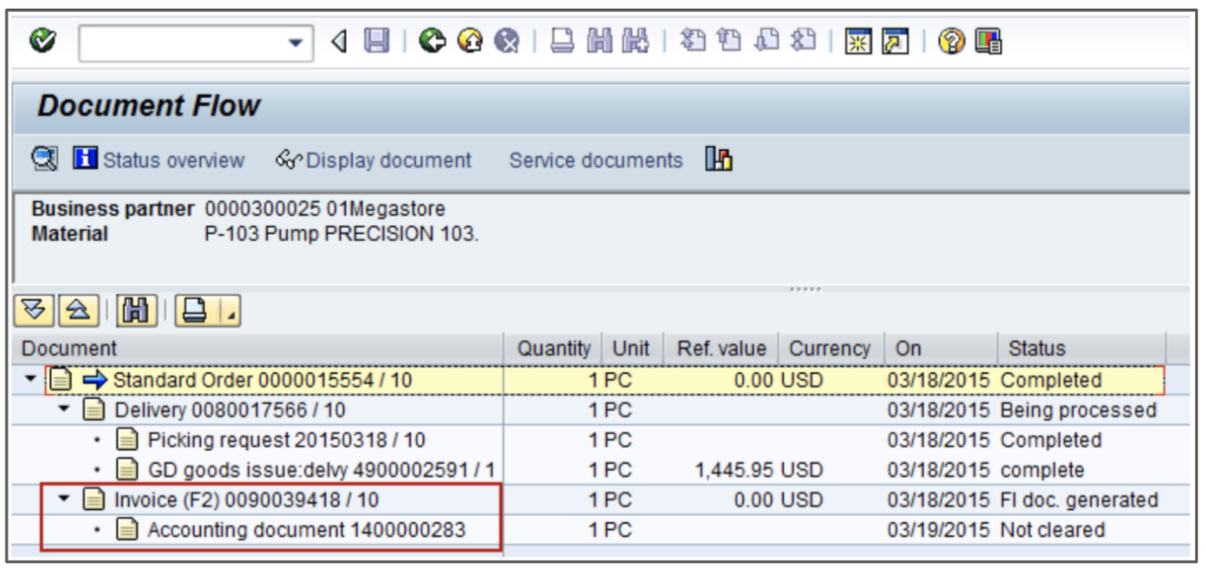Screen dimensions: 1206x570
Task: Click the Status column header
Action: tap(1036, 349)
